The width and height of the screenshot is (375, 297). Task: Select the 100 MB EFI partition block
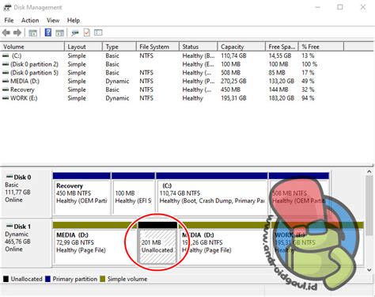tap(134, 194)
